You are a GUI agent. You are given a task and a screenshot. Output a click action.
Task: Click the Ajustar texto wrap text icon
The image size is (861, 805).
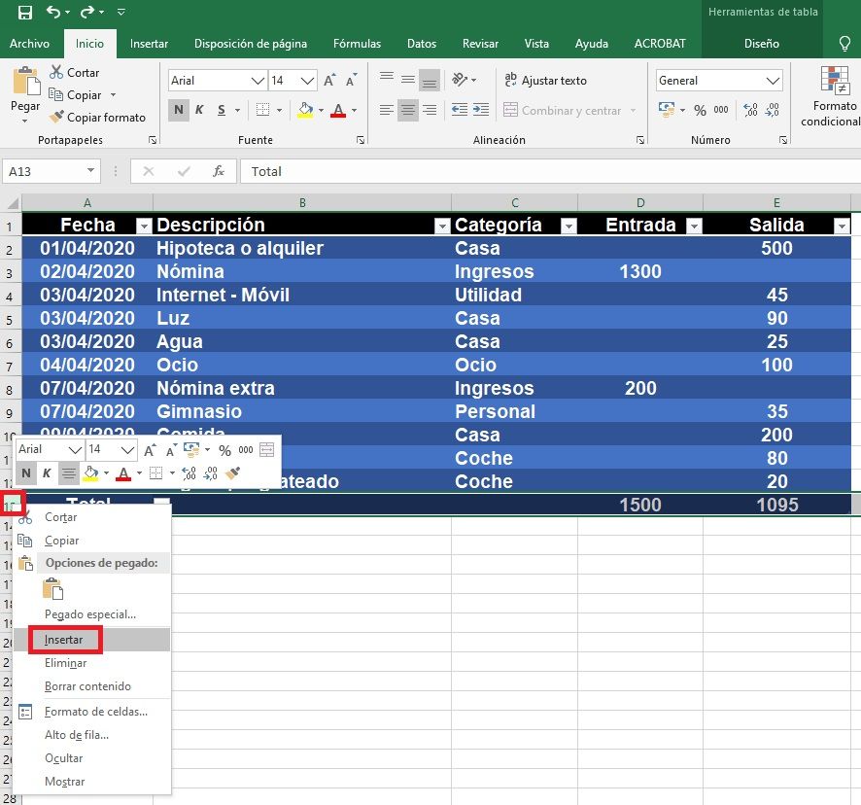[513, 81]
